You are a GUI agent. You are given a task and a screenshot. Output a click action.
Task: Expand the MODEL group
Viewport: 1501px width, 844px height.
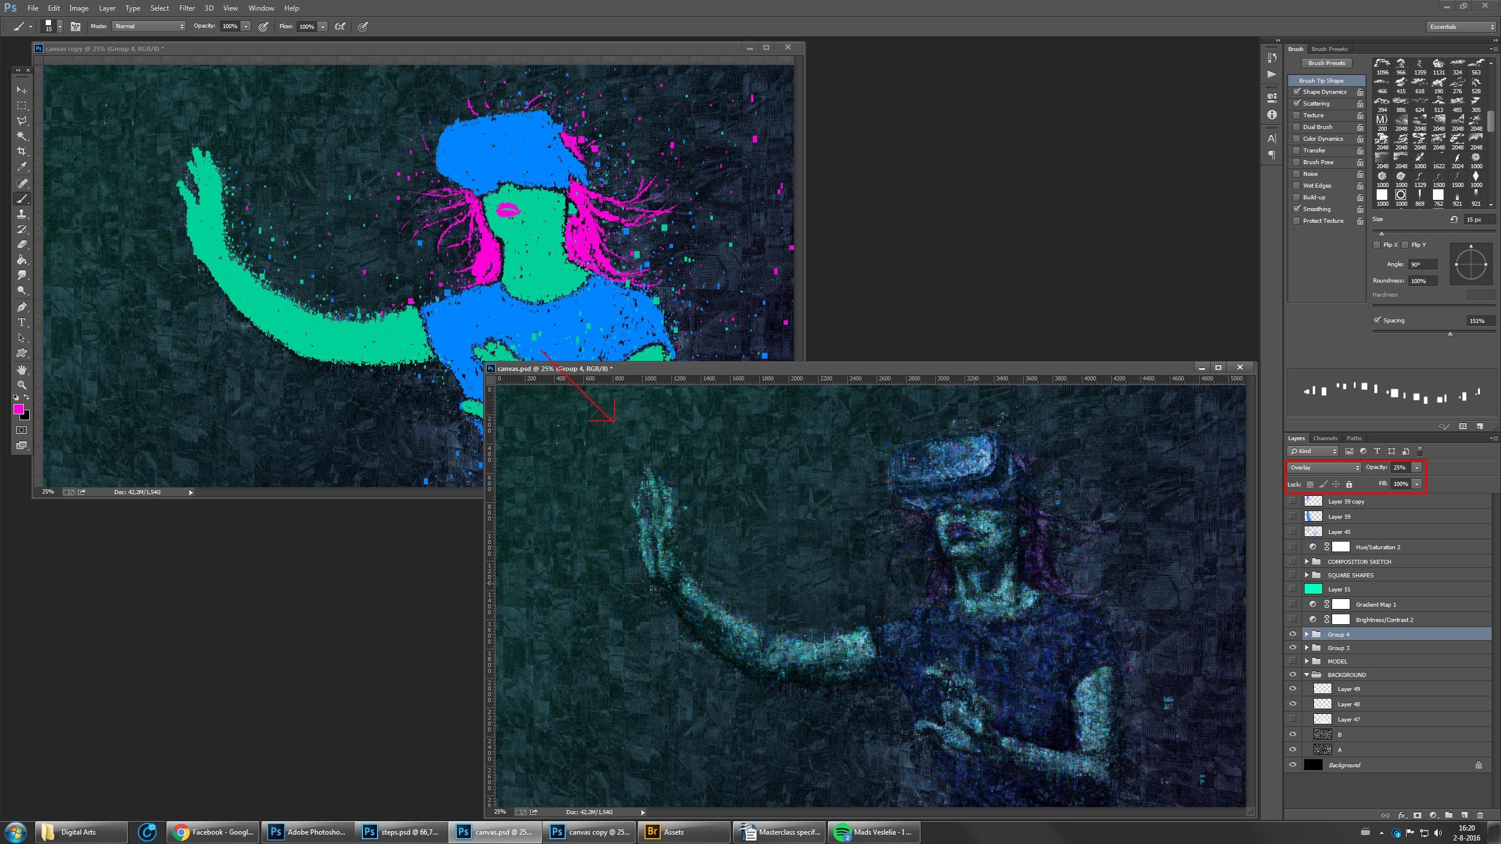tap(1307, 661)
